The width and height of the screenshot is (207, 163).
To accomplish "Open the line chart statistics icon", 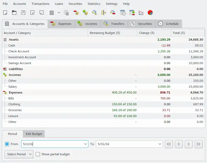I will [x=141, y=13].
